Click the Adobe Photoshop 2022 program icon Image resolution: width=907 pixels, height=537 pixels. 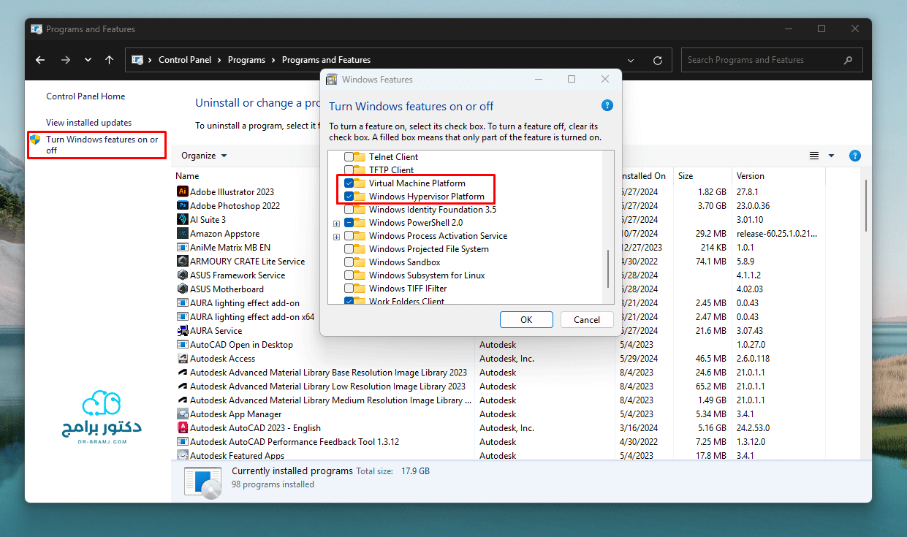183,205
